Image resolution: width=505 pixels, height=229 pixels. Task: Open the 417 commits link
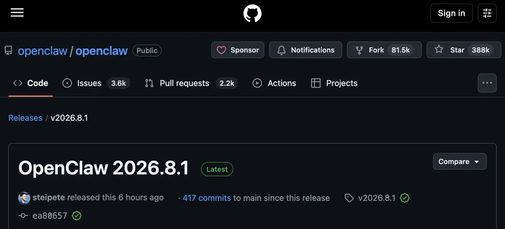pyautogui.click(x=207, y=198)
